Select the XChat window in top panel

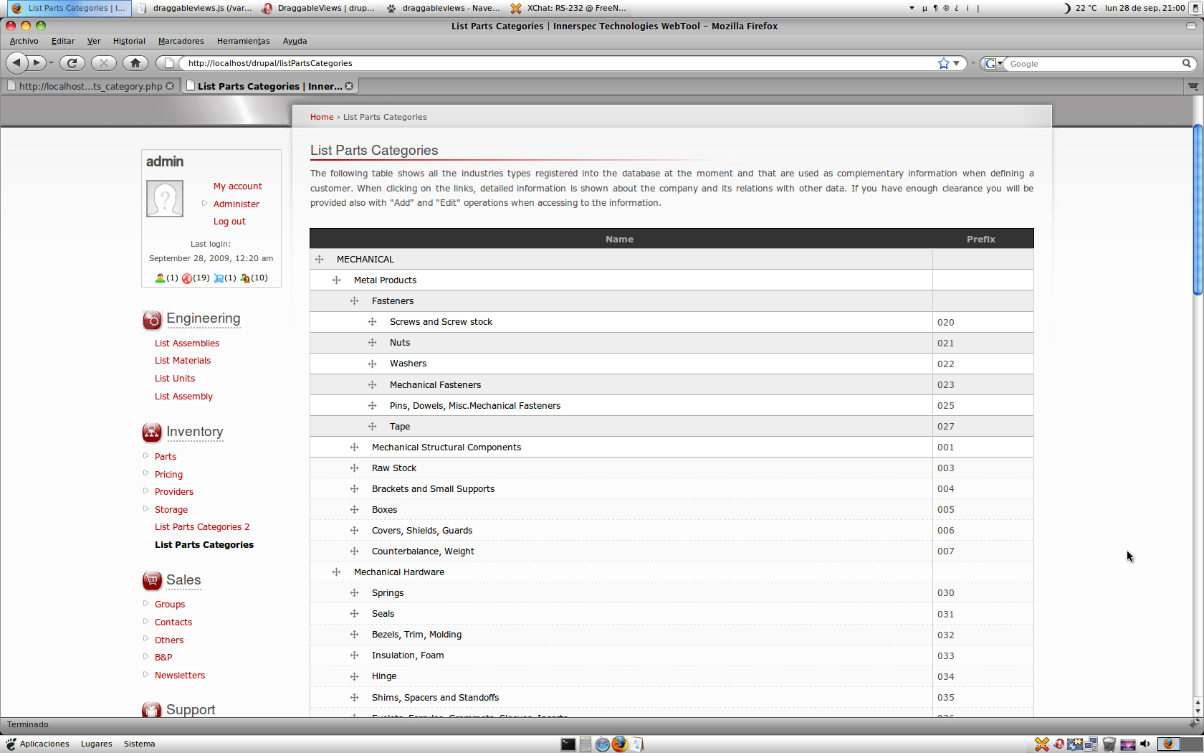568,9
